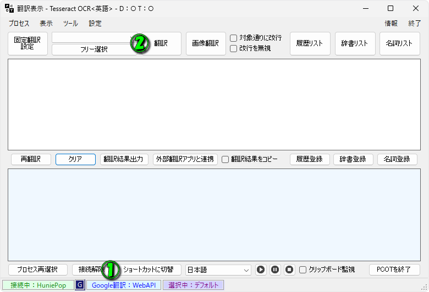
Task: Click the 再翻訳 button
Action: coord(31,159)
